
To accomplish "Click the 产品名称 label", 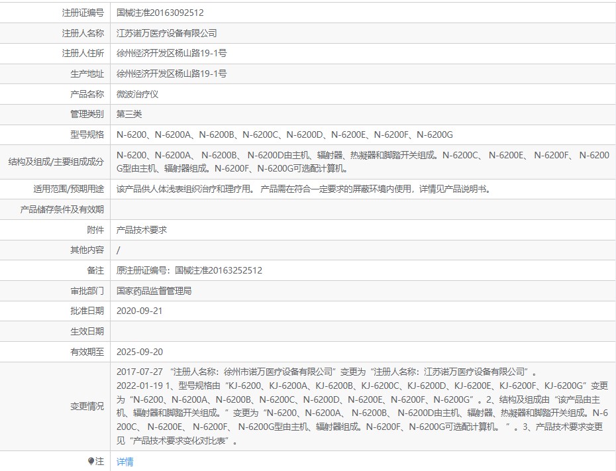I will click(87, 94).
